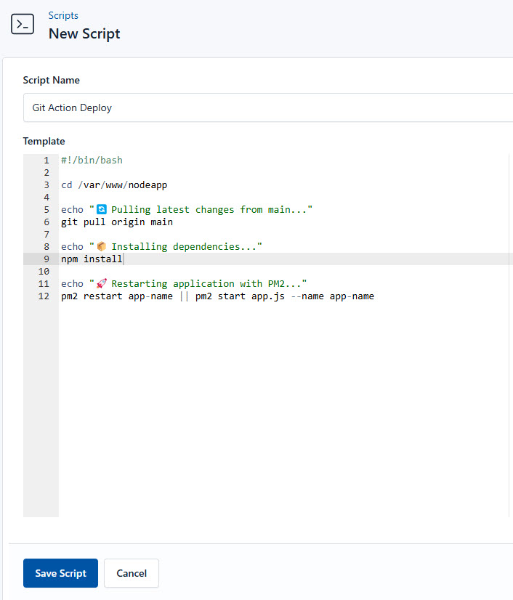Click the package emoji on line 8
The width and height of the screenshot is (513, 600).
pyautogui.click(x=101, y=246)
